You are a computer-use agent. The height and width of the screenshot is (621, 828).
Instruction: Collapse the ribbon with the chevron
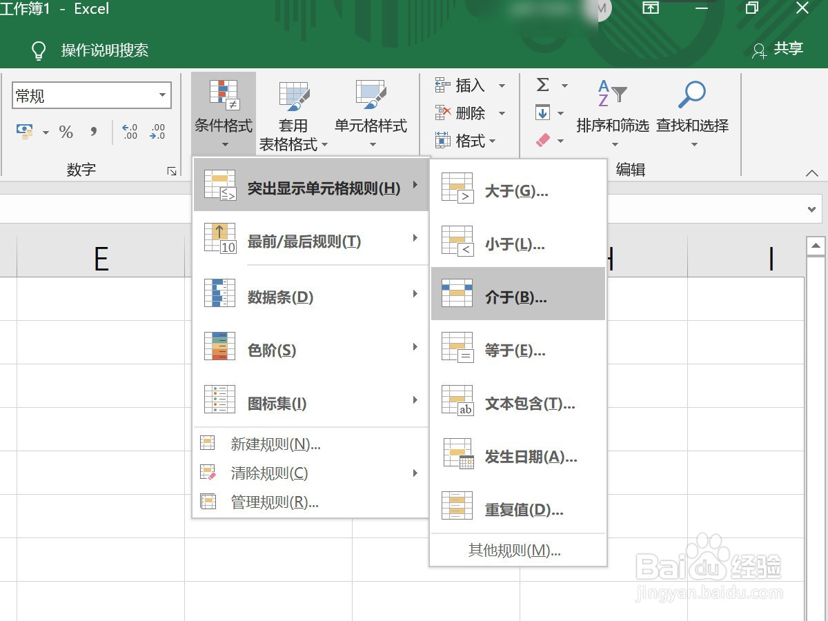point(811,173)
